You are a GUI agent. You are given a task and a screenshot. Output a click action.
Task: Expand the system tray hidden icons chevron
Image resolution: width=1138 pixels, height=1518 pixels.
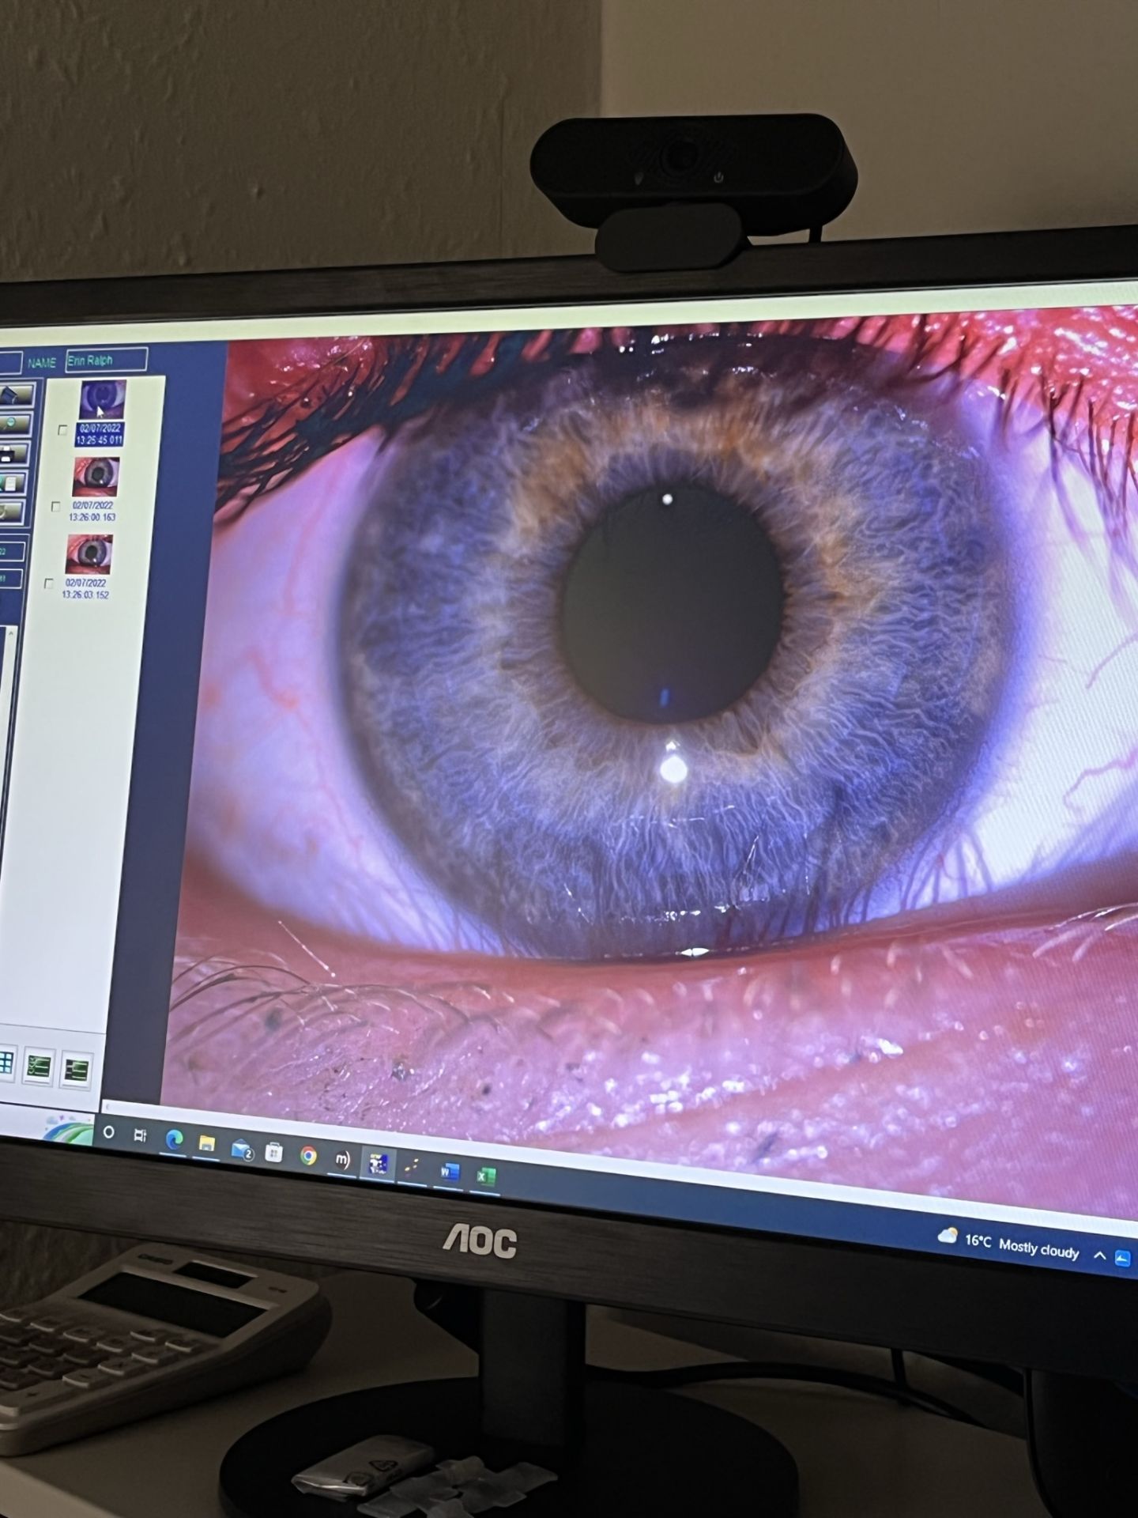[x=1099, y=1256]
